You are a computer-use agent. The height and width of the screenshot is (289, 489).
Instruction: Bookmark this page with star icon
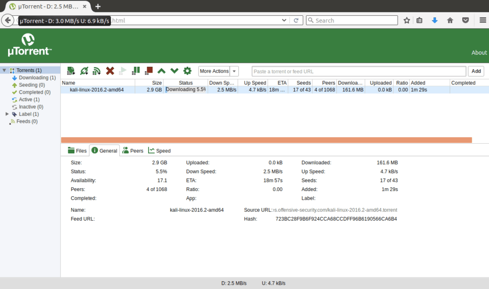407,21
